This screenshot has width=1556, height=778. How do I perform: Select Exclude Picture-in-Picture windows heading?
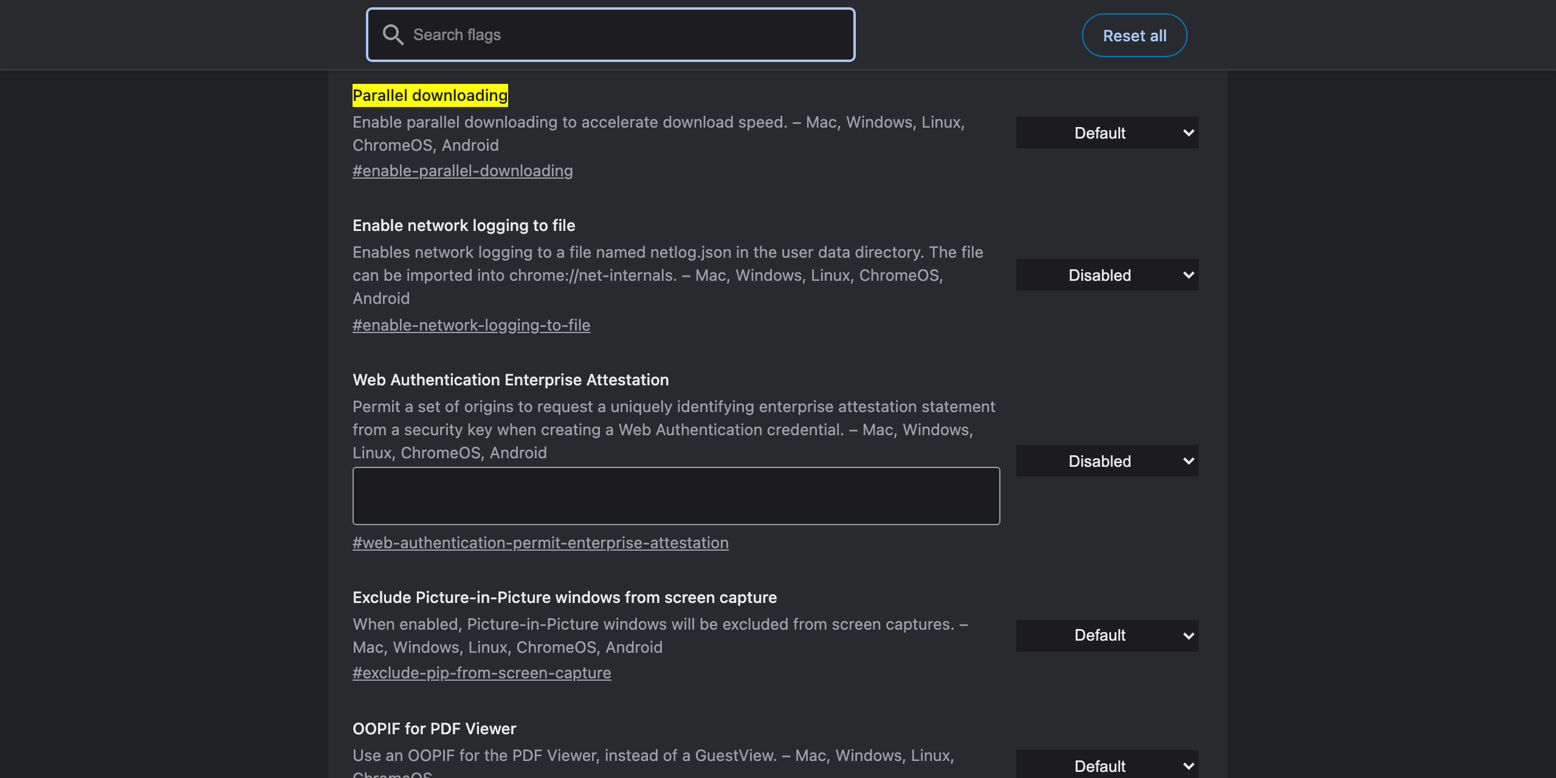(x=565, y=597)
